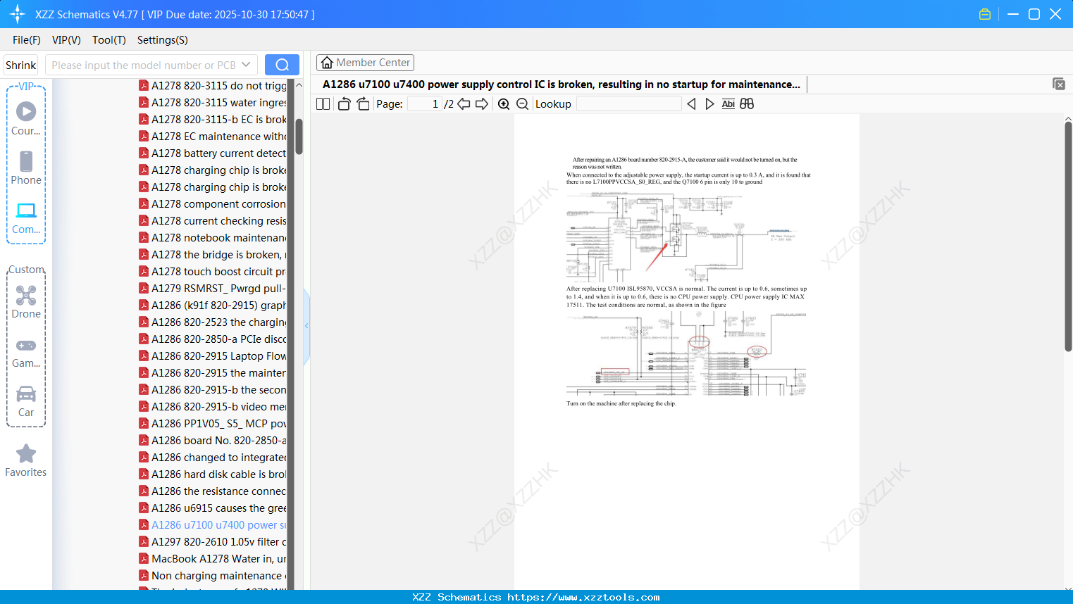Select the Computer category
The width and height of the screenshot is (1073, 604).
point(26,218)
